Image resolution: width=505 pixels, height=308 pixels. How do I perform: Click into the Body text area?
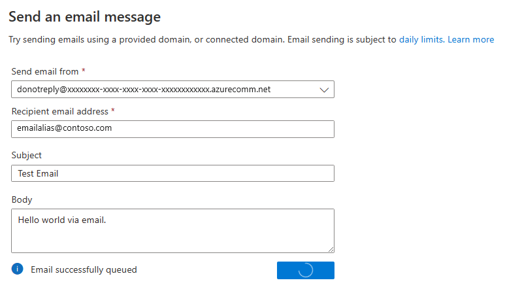click(x=172, y=231)
